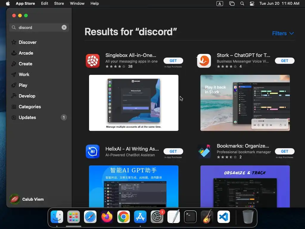Image resolution: width=305 pixels, height=229 pixels.
Task: Get the HelixAI Writing app
Action: click(173, 151)
